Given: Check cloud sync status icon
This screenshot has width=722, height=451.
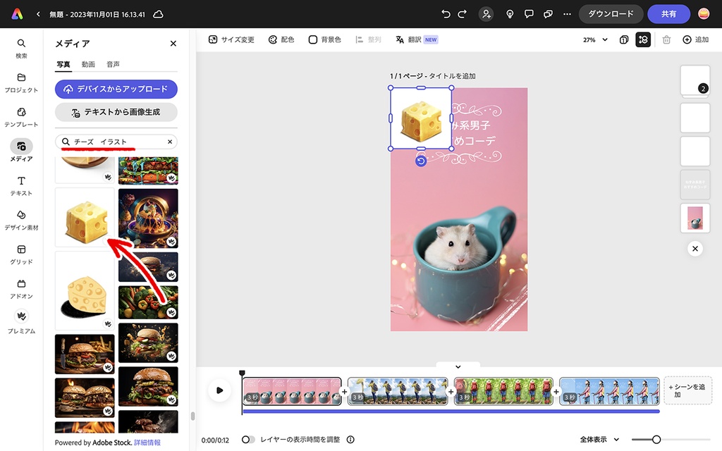Looking at the screenshot, I should tap(158, 14).
